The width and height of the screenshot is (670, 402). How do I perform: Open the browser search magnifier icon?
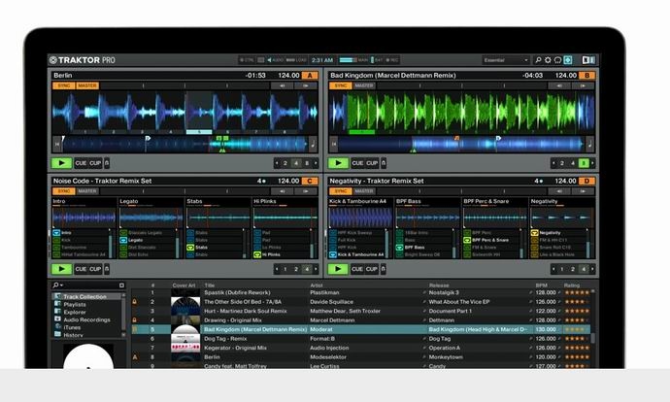tap(56, 285)
